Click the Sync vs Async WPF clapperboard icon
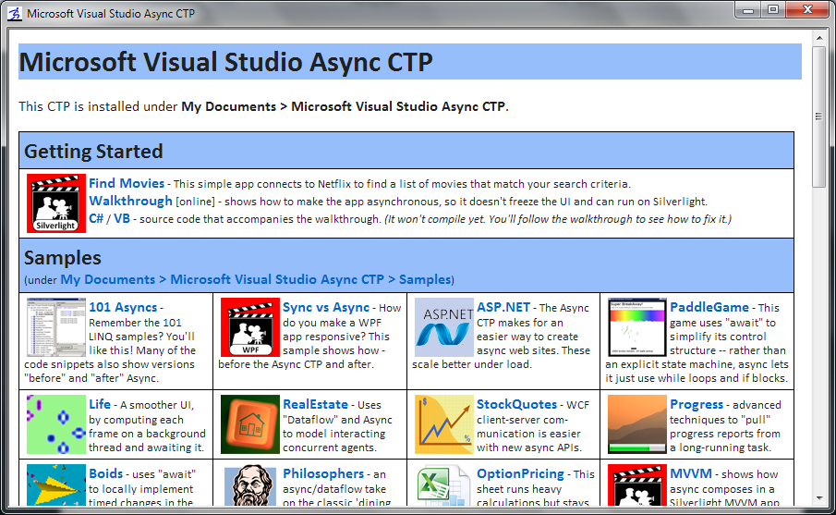This screenshot has width=836, height=515. (250, 327)
